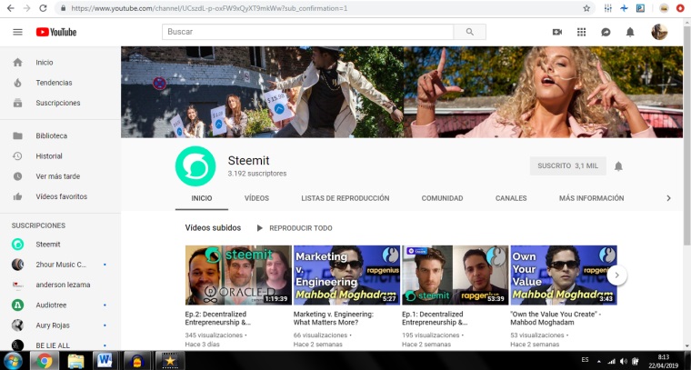Open the create video camera icon
The image size is (691, 370).
coord(557,32)
